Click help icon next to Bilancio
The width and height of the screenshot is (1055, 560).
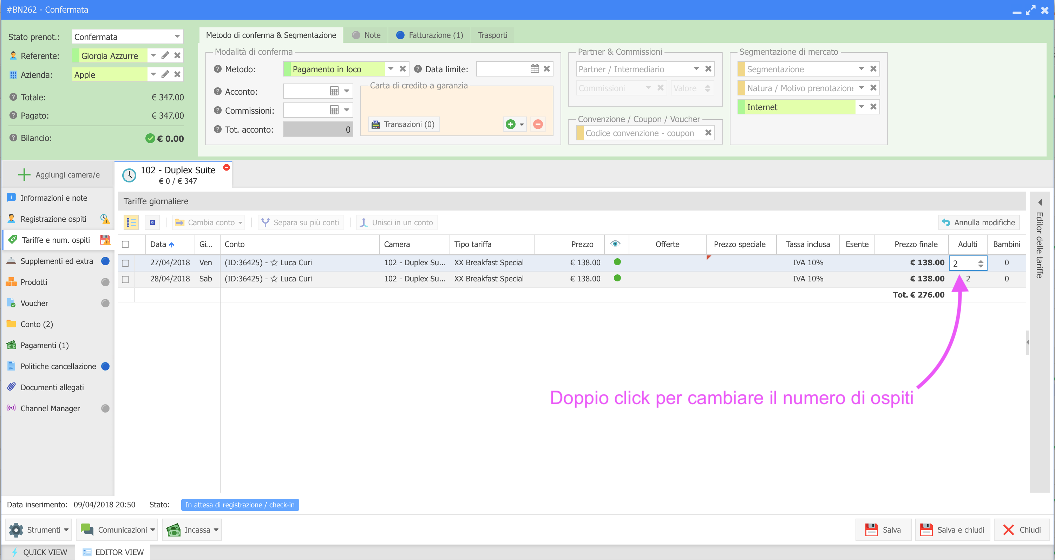pos(13,138)
